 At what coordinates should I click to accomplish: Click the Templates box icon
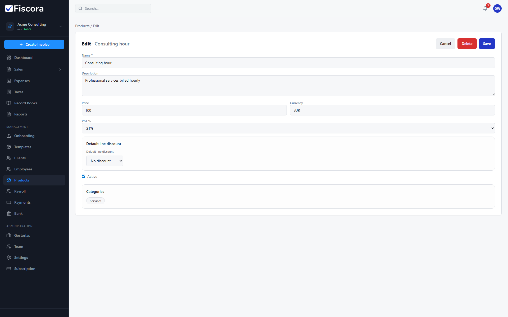9,147
